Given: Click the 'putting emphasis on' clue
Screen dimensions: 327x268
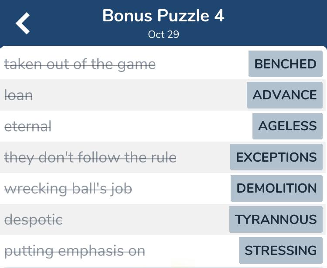Looking at the screenshot, I should (x=75, y=251).
